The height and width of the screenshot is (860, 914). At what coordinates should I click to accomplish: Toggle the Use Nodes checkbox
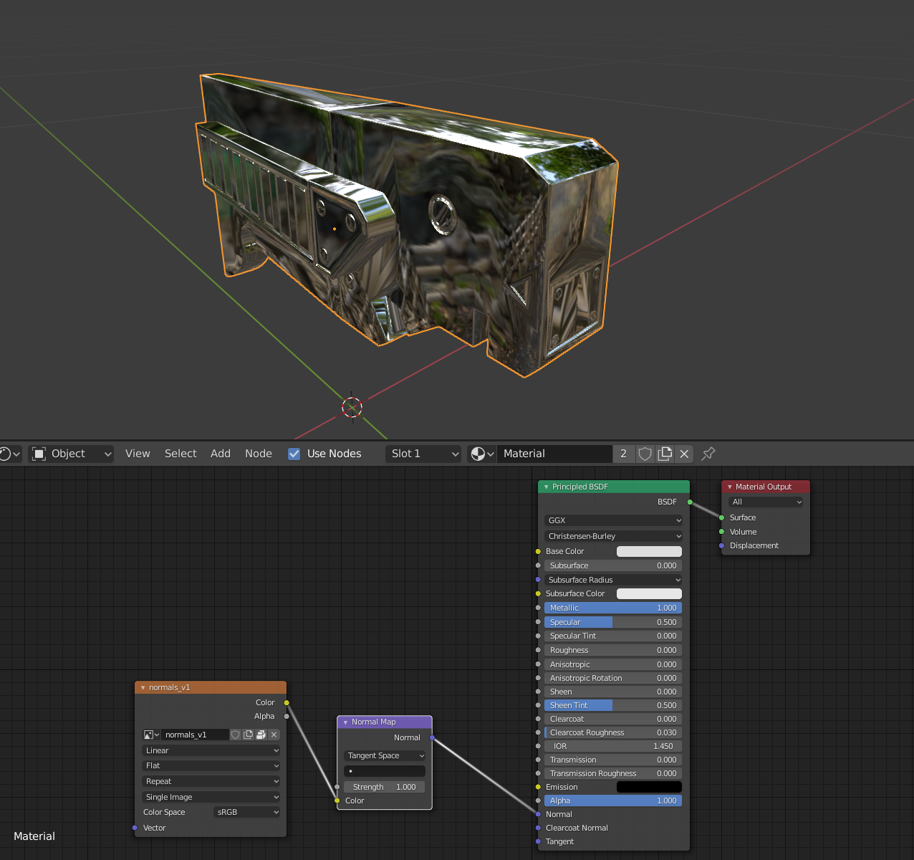coord(294,454)
